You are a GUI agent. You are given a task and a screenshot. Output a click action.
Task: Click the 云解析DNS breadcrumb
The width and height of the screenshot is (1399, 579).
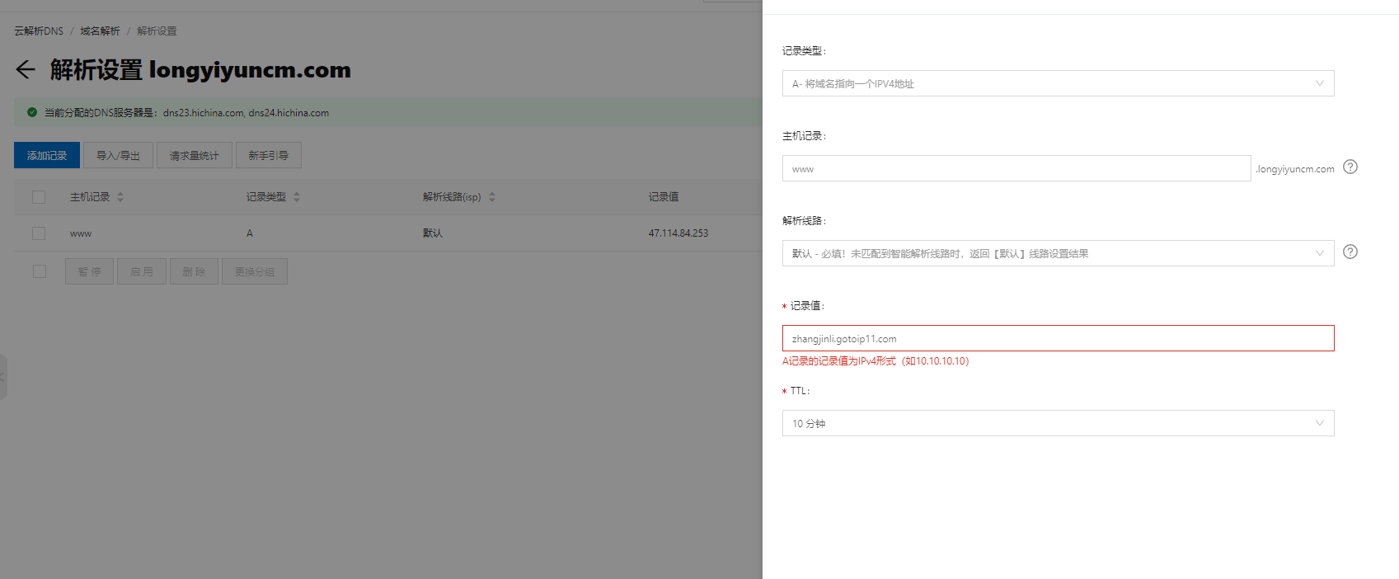[x=39, y=31]
